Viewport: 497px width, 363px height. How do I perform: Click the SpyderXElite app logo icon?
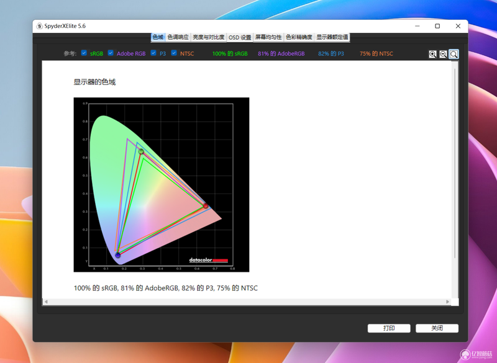tap(39, 26)
